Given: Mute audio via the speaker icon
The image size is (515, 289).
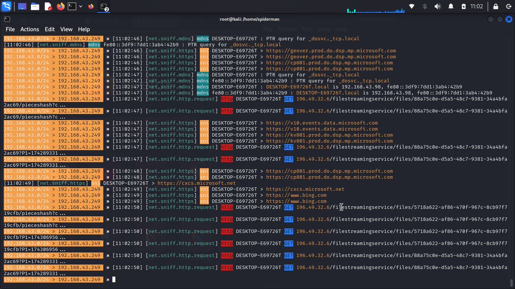Looking at the screenshot, I should (x=437, y=6).
